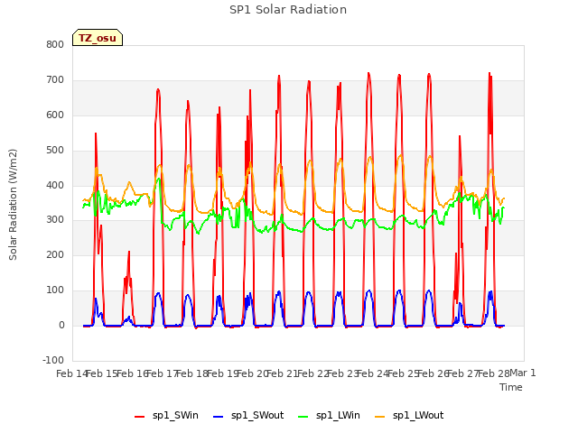Click the green sp1_LWin legend color marker
Image resolution: width=578 pixels, height=433 pixels.
(x=303, y=417)
